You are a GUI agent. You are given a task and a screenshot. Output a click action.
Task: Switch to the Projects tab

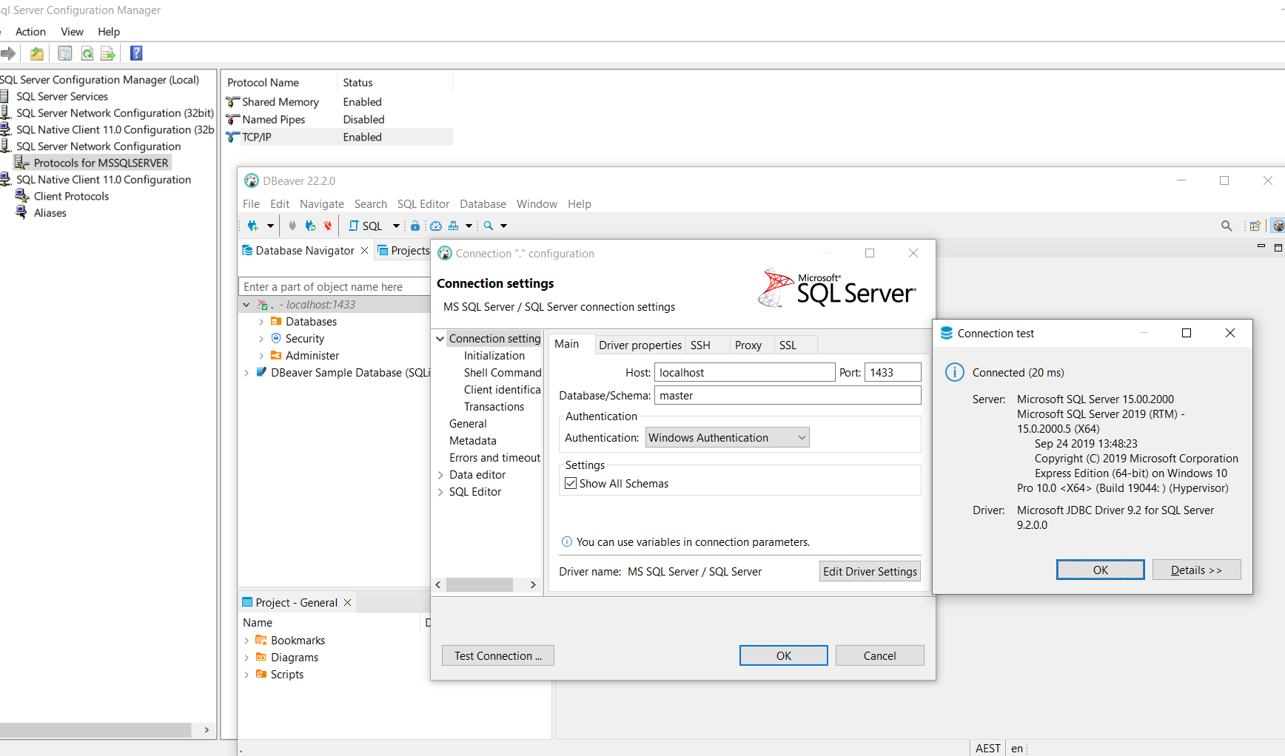(404, 251)
